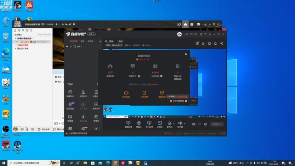Viewport: 295px width, 166px height.
Task: Expand the speaker options arrow
Action: (184, 124)
